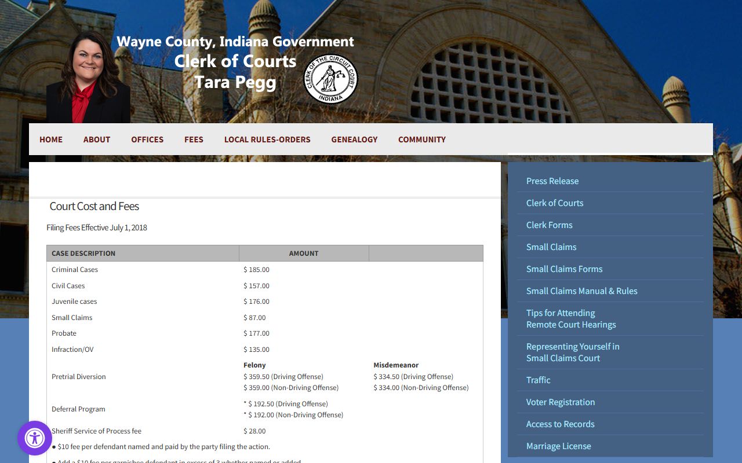This screenshot has width=742, height=463.
Task: Click the Felony subheading
Action: [254, 365]
